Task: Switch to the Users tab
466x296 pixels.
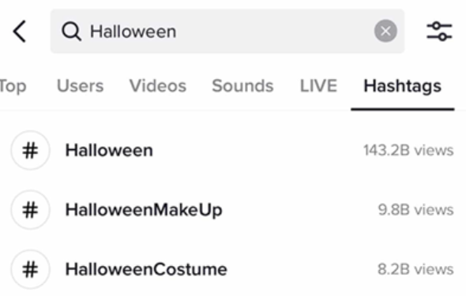Action: (81, 86)
